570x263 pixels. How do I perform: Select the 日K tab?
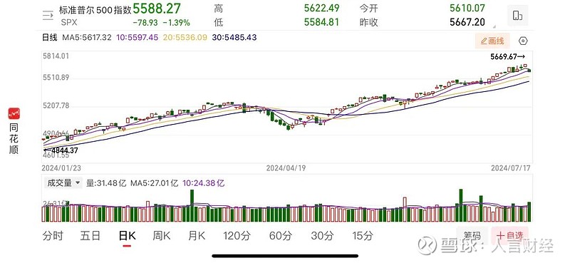[128, 236]
